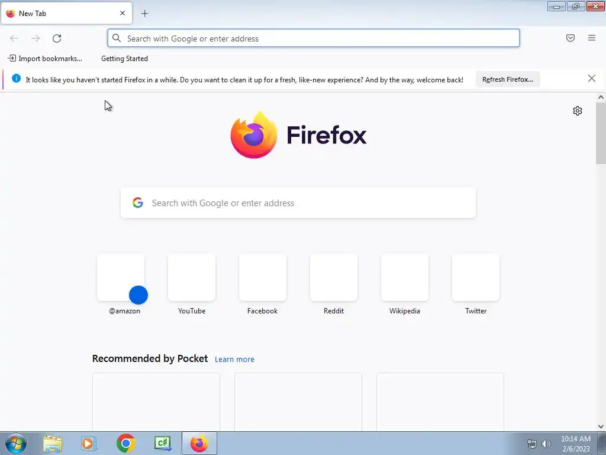606x455 pixels.
Task: Open the Getting Started bookmark
Action: click(x=124, y=59)
